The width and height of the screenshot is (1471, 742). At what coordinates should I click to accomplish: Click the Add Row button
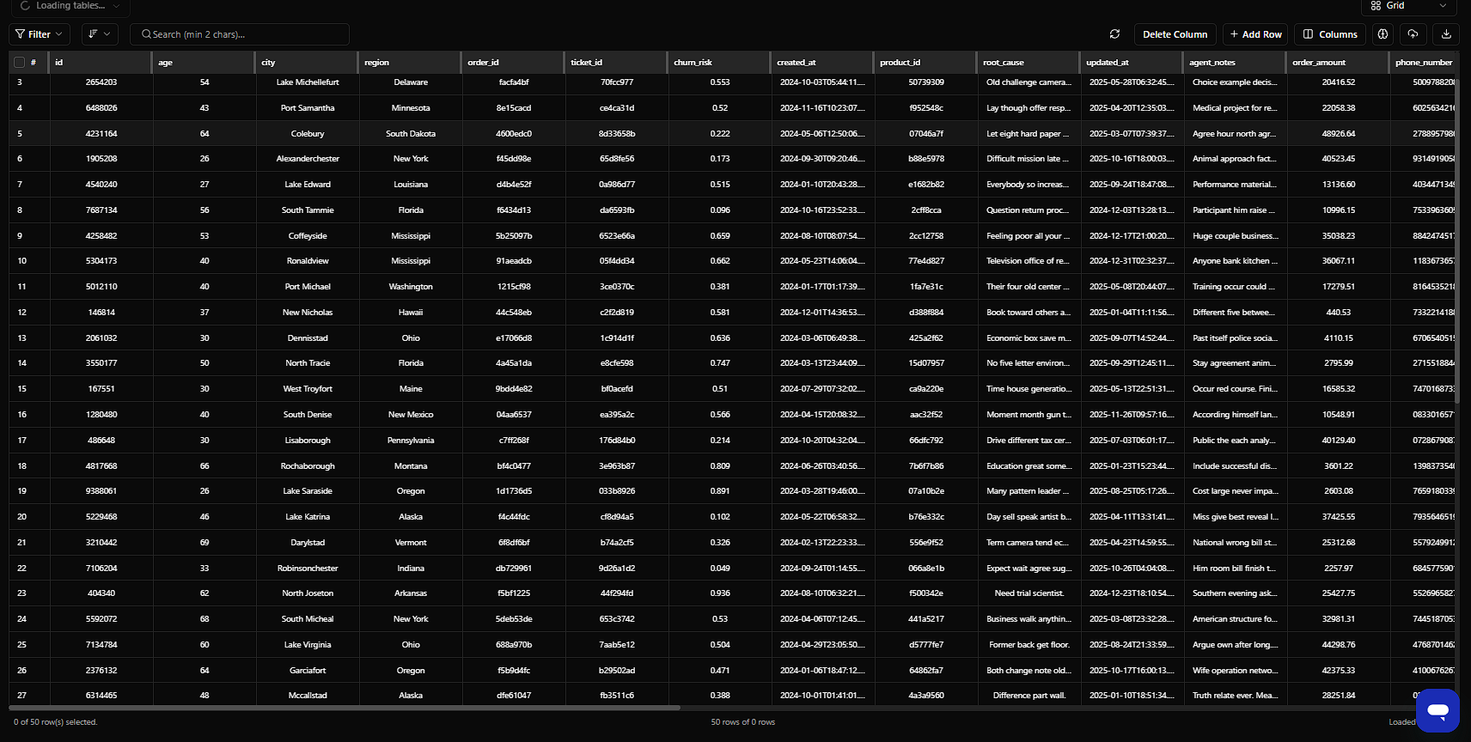click(1254, 34)
